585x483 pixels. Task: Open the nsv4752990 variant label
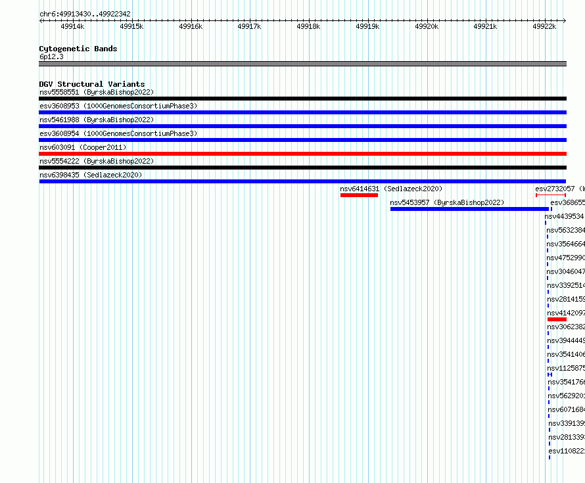565,258
